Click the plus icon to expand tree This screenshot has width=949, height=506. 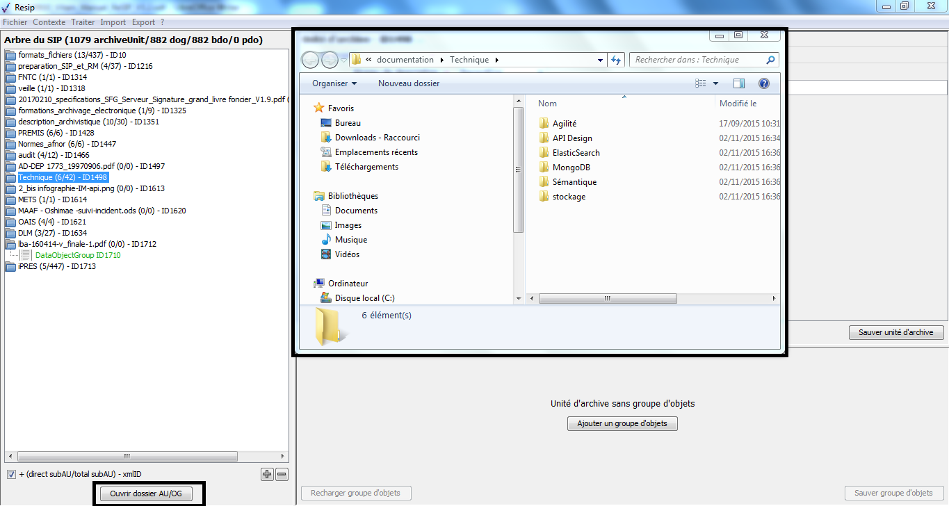pos(267,474)
